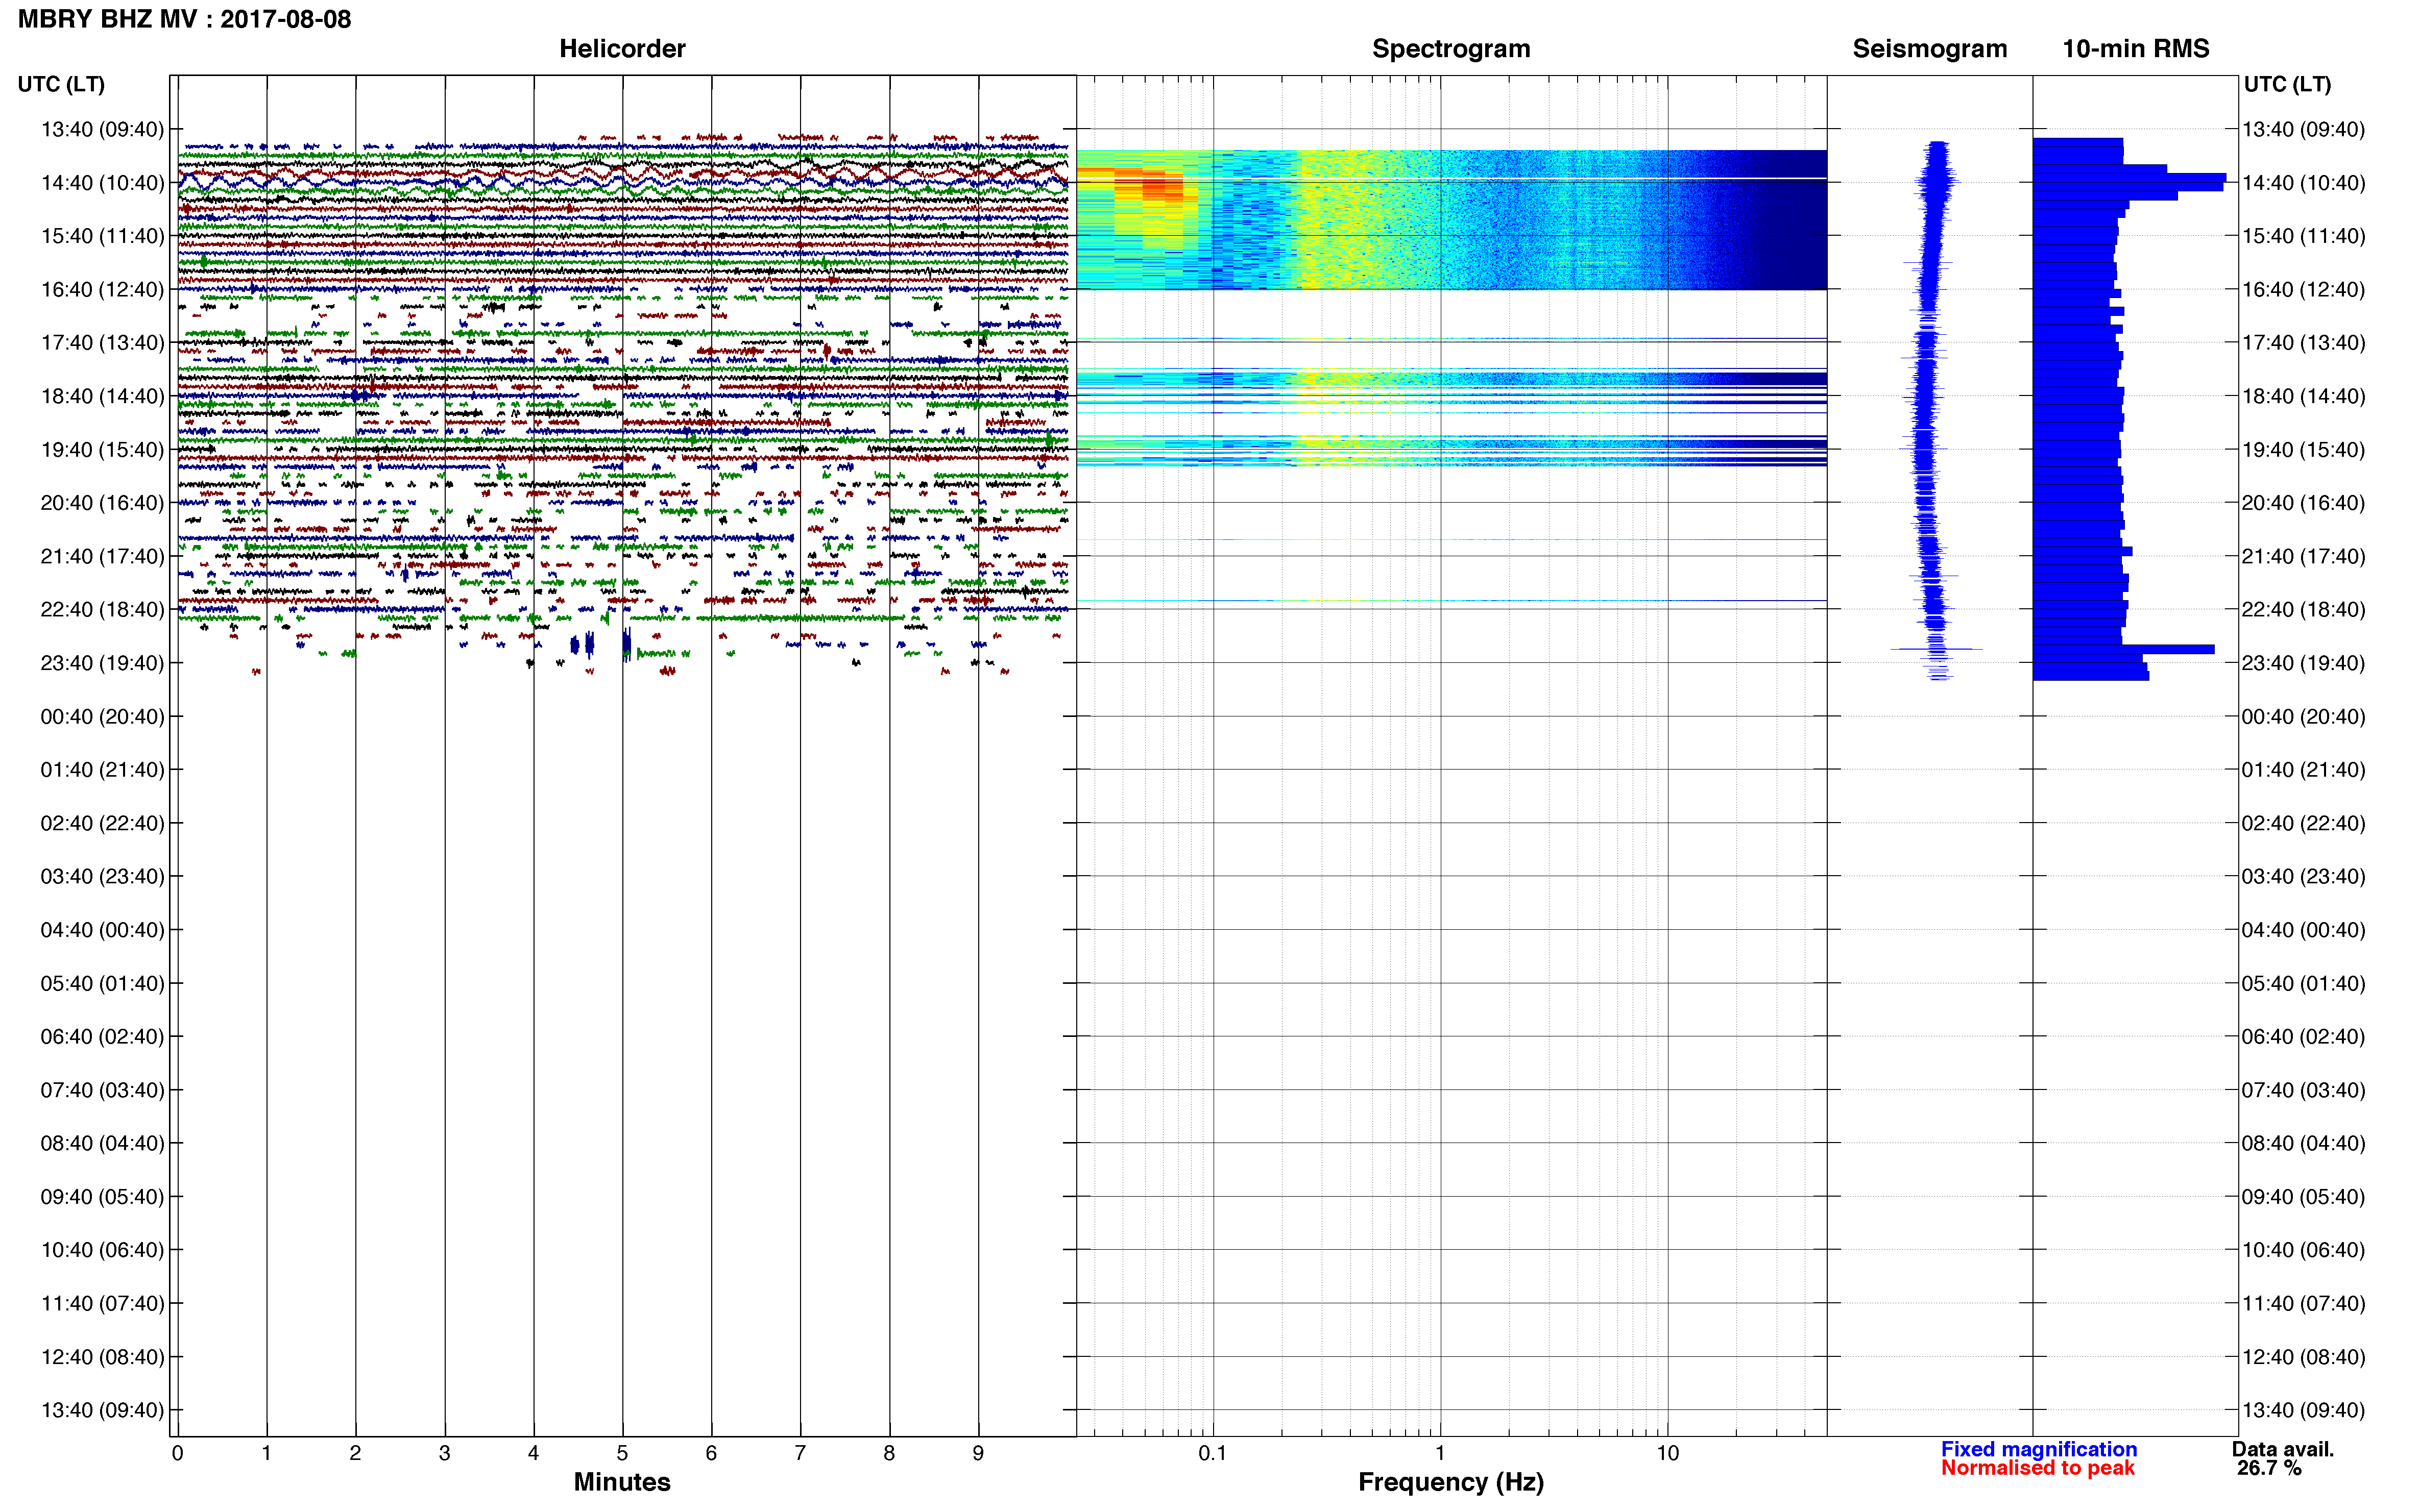
Task: Click left-axis time label "18:40 (14:40)"
Action: point(102,396)
